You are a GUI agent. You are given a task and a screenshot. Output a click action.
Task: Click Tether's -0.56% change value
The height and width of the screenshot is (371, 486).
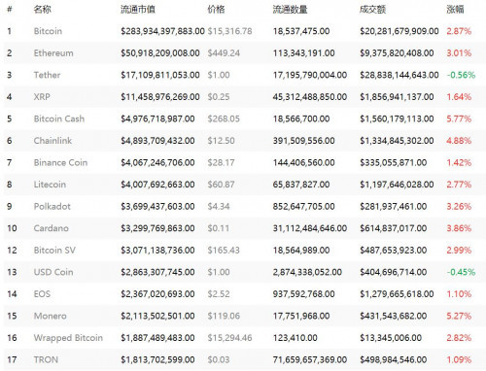(x=461, y=75)
